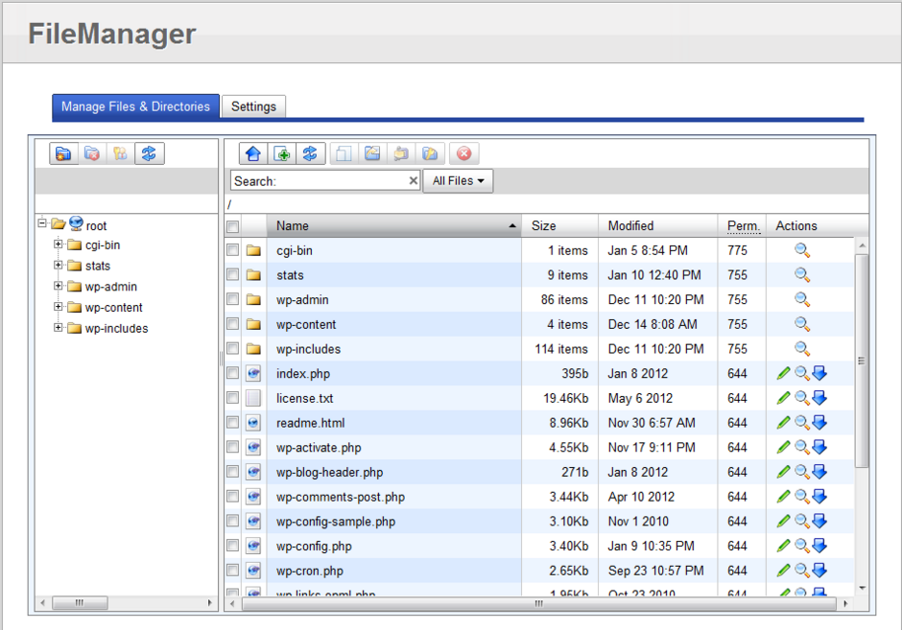Expand cgi-bin in the directory tree
The width and height of the screenshot is (902, 630).
tap(59, 245)
